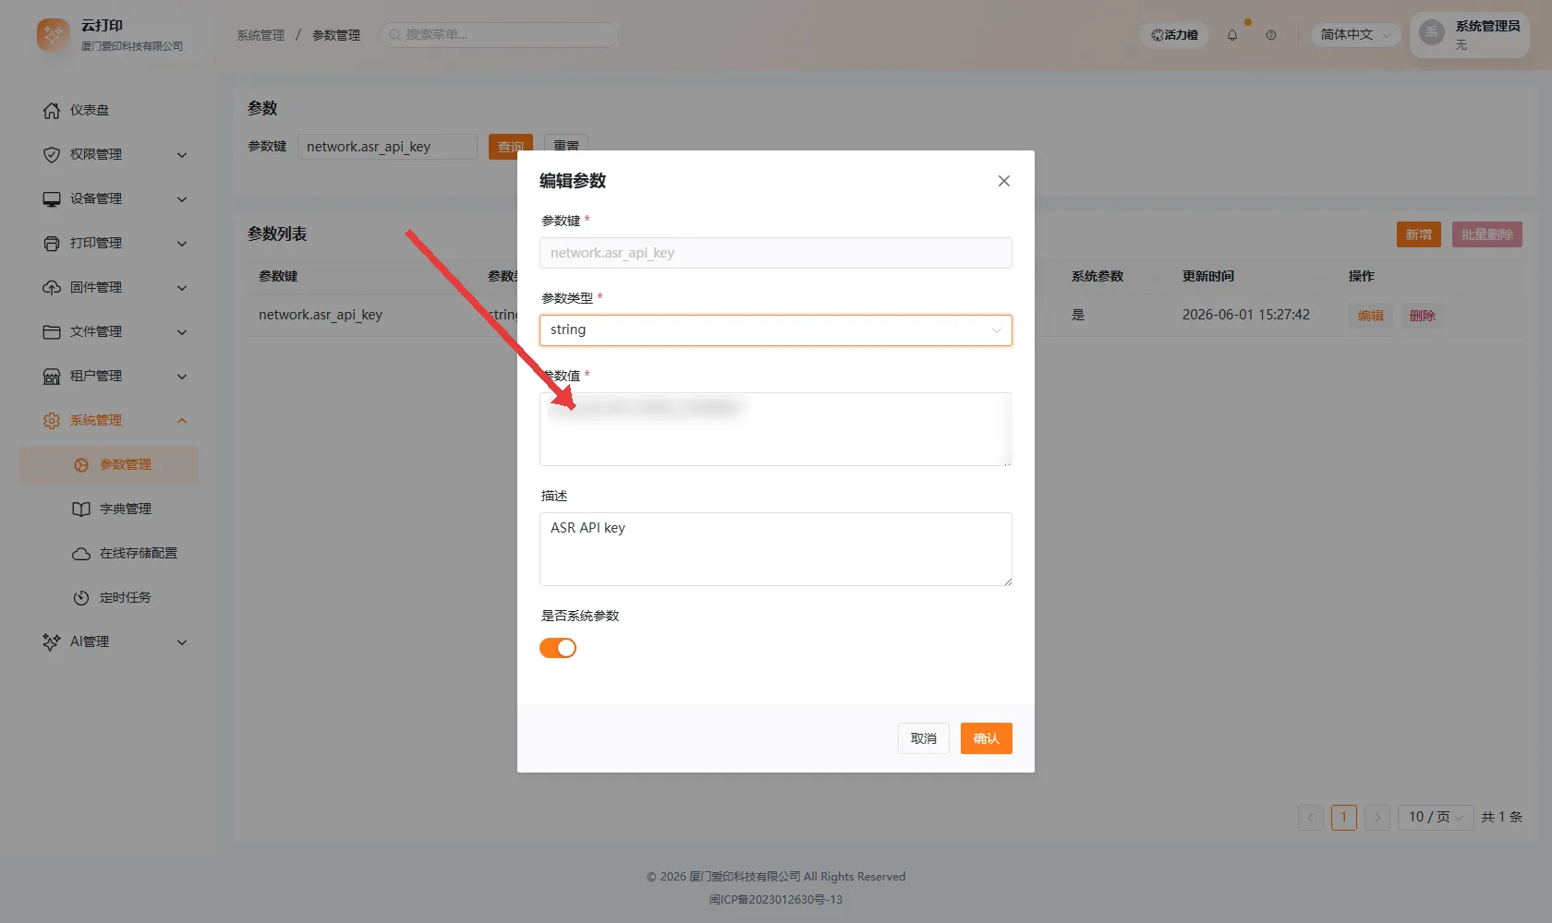Click the disabled 参数键 field in dialog
The width and height of the screenshot is (1552, 923).
click(776, 253)
